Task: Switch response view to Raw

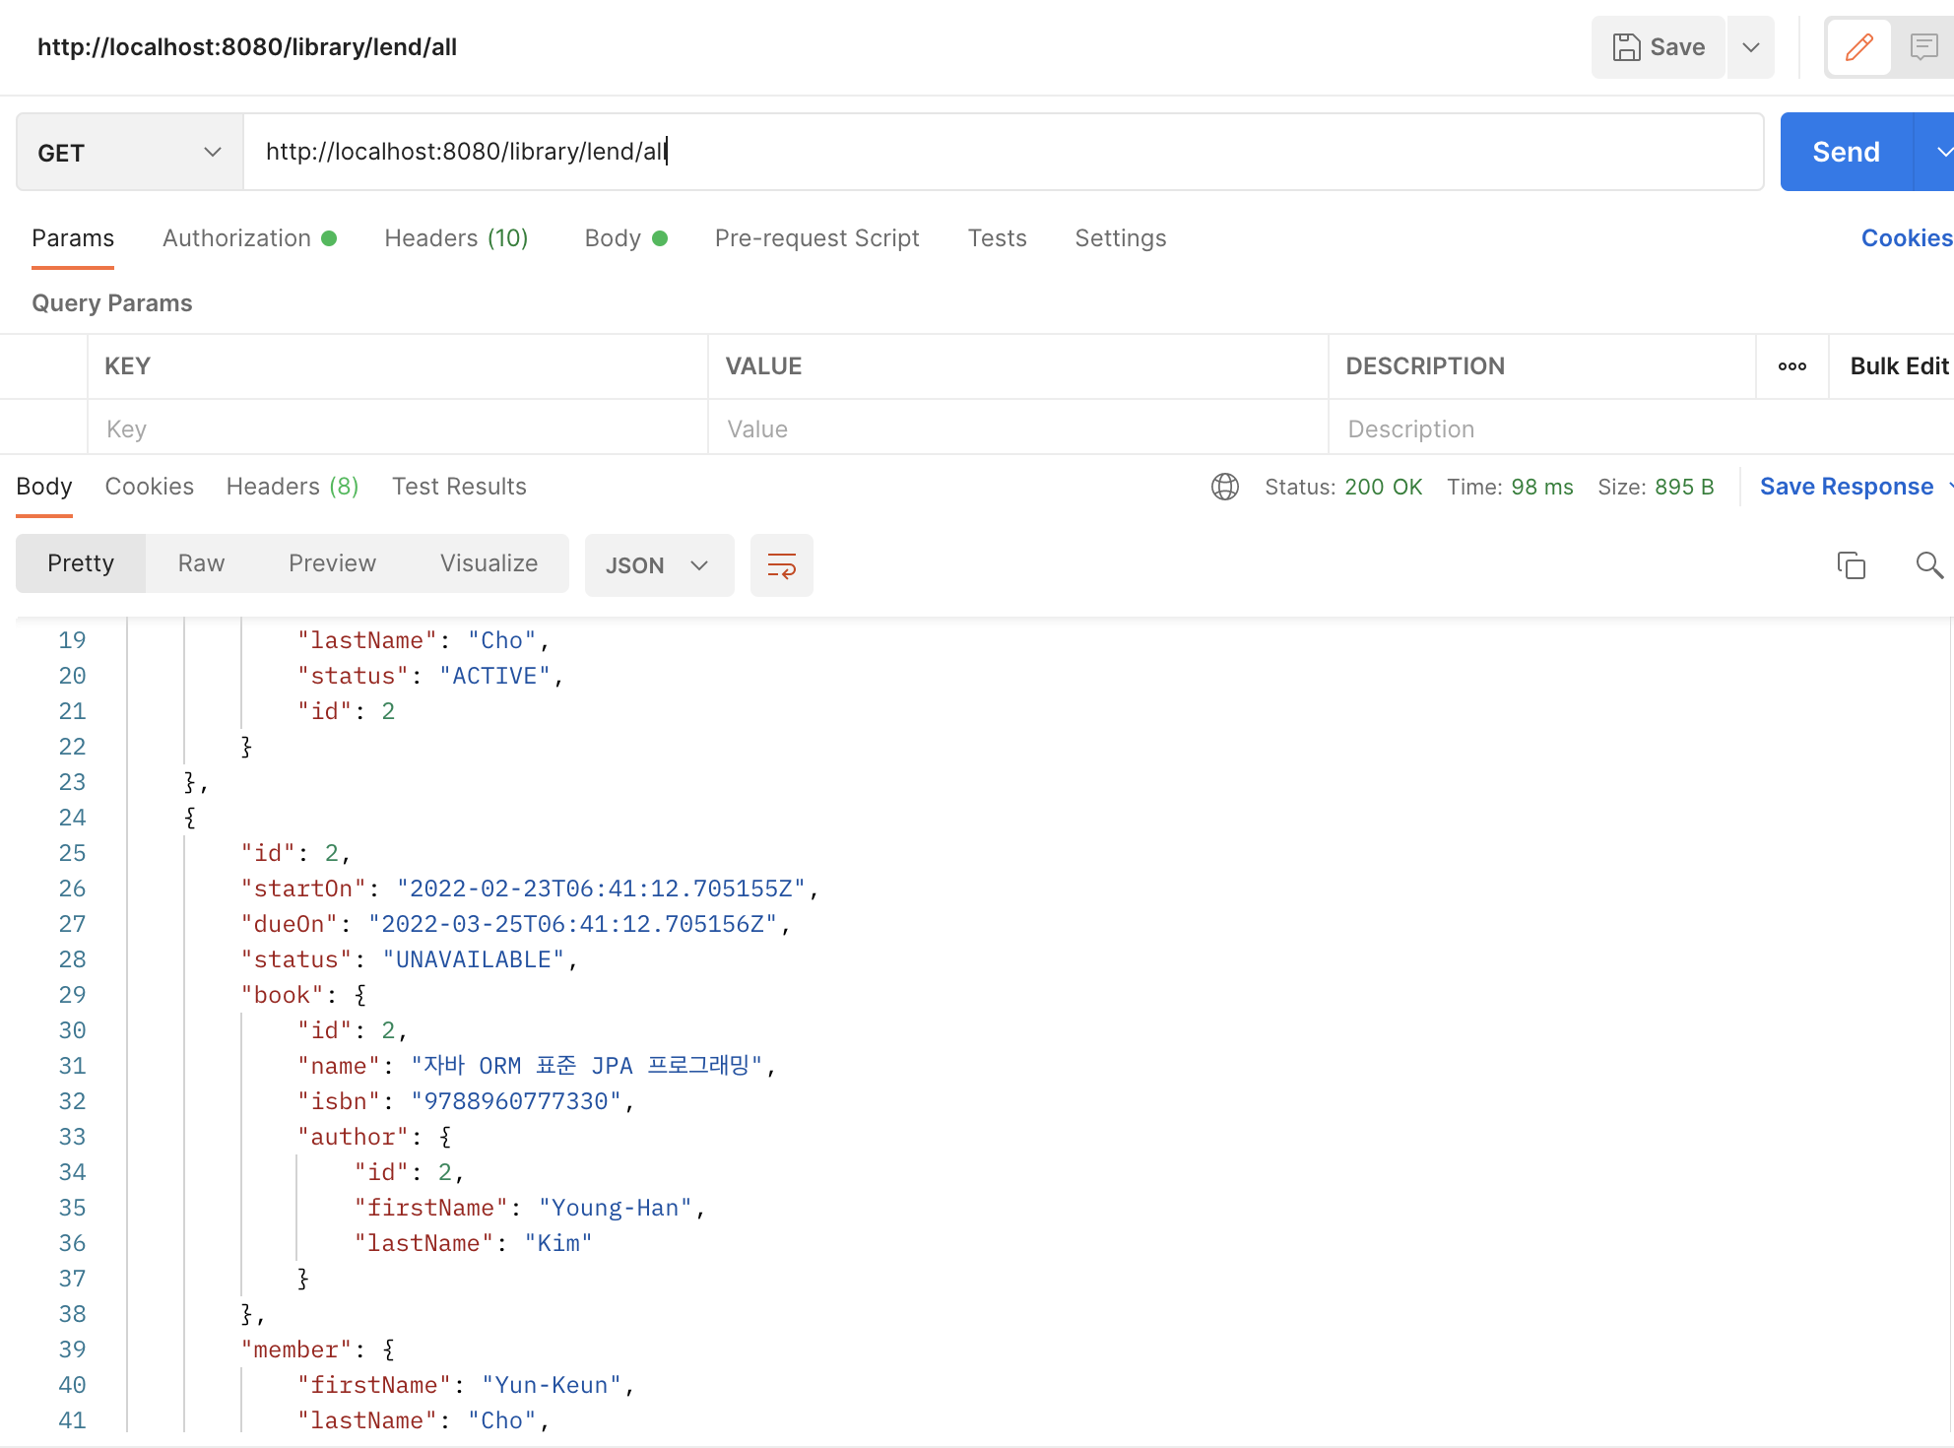Action: (200, 562)
